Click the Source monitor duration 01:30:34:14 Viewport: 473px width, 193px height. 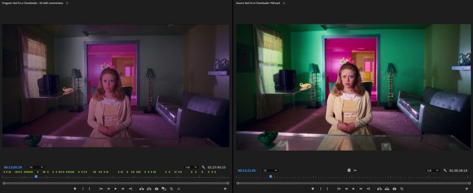[458, 170]
